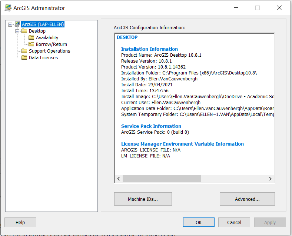Click the DESKTOP heading in configuration info
Viewport: 292px width, 236px height.
127,37
